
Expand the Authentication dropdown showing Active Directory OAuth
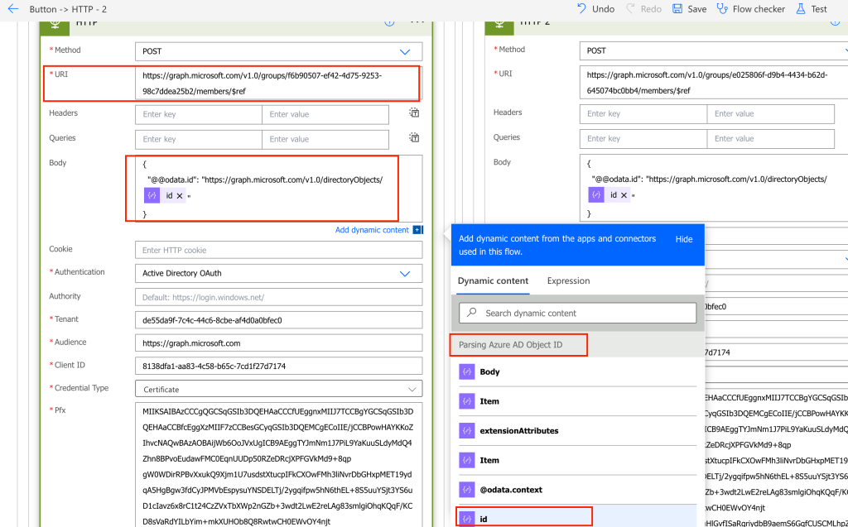pyautogui.click(x=405, y=273)
